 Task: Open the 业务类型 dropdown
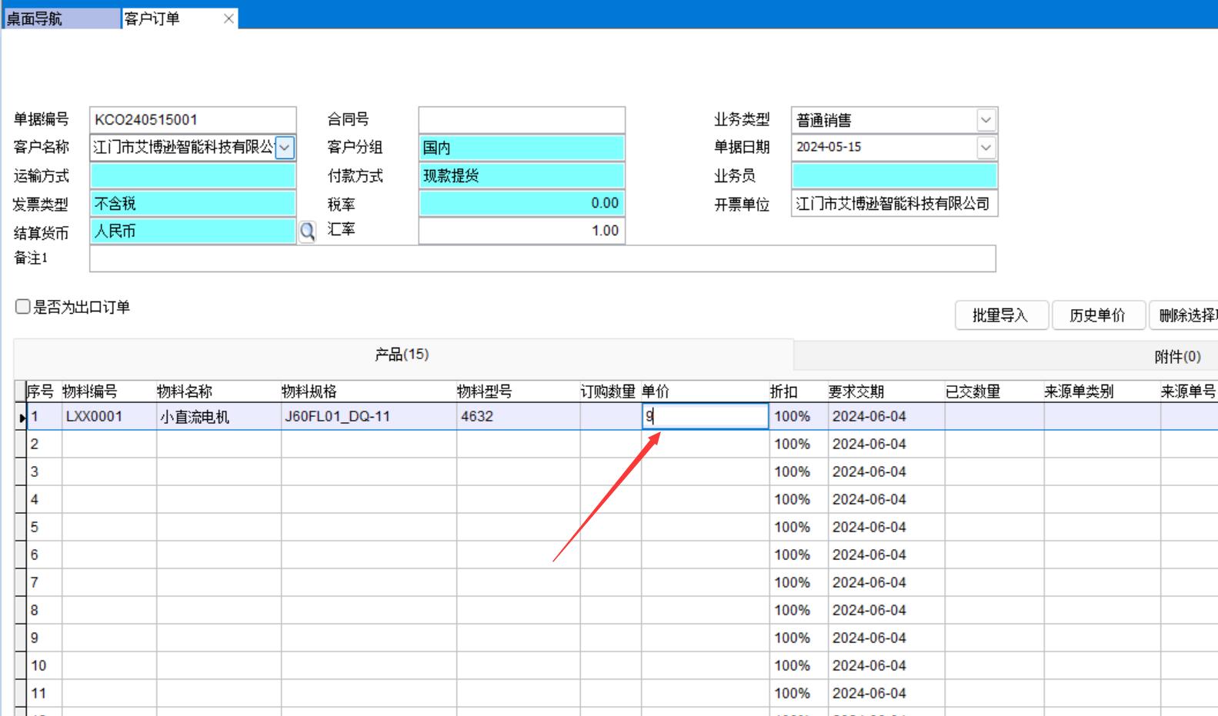click(x=986, y=120)
